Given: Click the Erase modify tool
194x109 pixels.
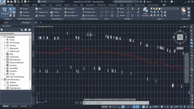Looking at the screenshot, I should point(138,9).
